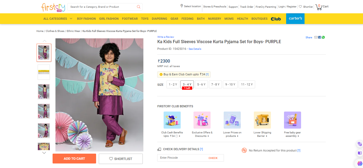This screenshot has height=168, width=363.
Task: Click the Free baby gear assembly icon
Action: pos(292,120)
